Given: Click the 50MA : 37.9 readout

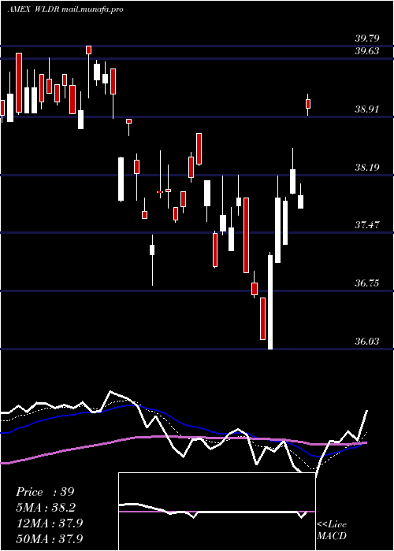Looking at the screenshot, I should pos(49,538).
